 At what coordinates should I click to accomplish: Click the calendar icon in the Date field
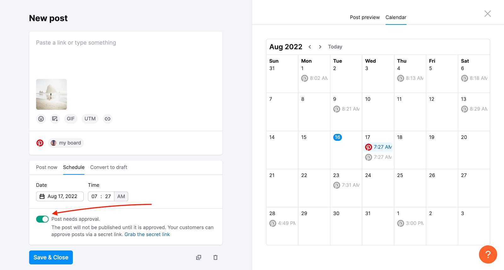tap(42, 196)
